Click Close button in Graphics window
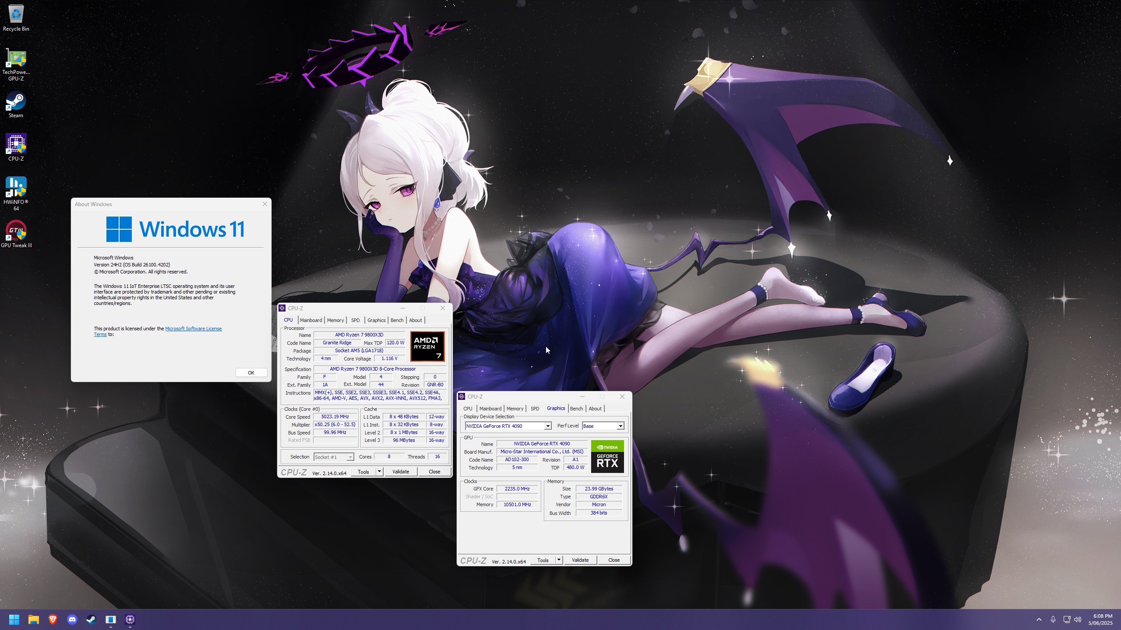The height and width of the screenshot is (630, 1121). [614, 560]
